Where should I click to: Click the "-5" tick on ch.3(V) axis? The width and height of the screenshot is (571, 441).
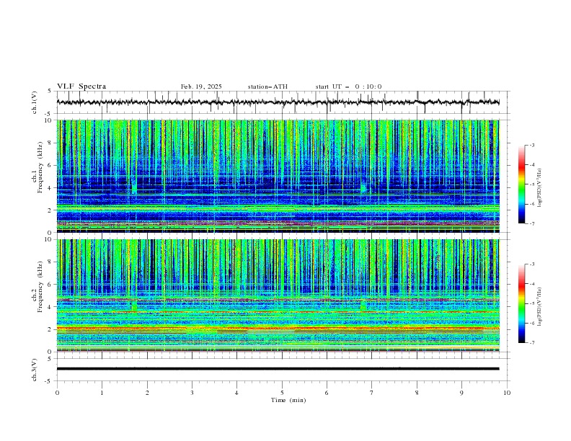pos(49,381)
